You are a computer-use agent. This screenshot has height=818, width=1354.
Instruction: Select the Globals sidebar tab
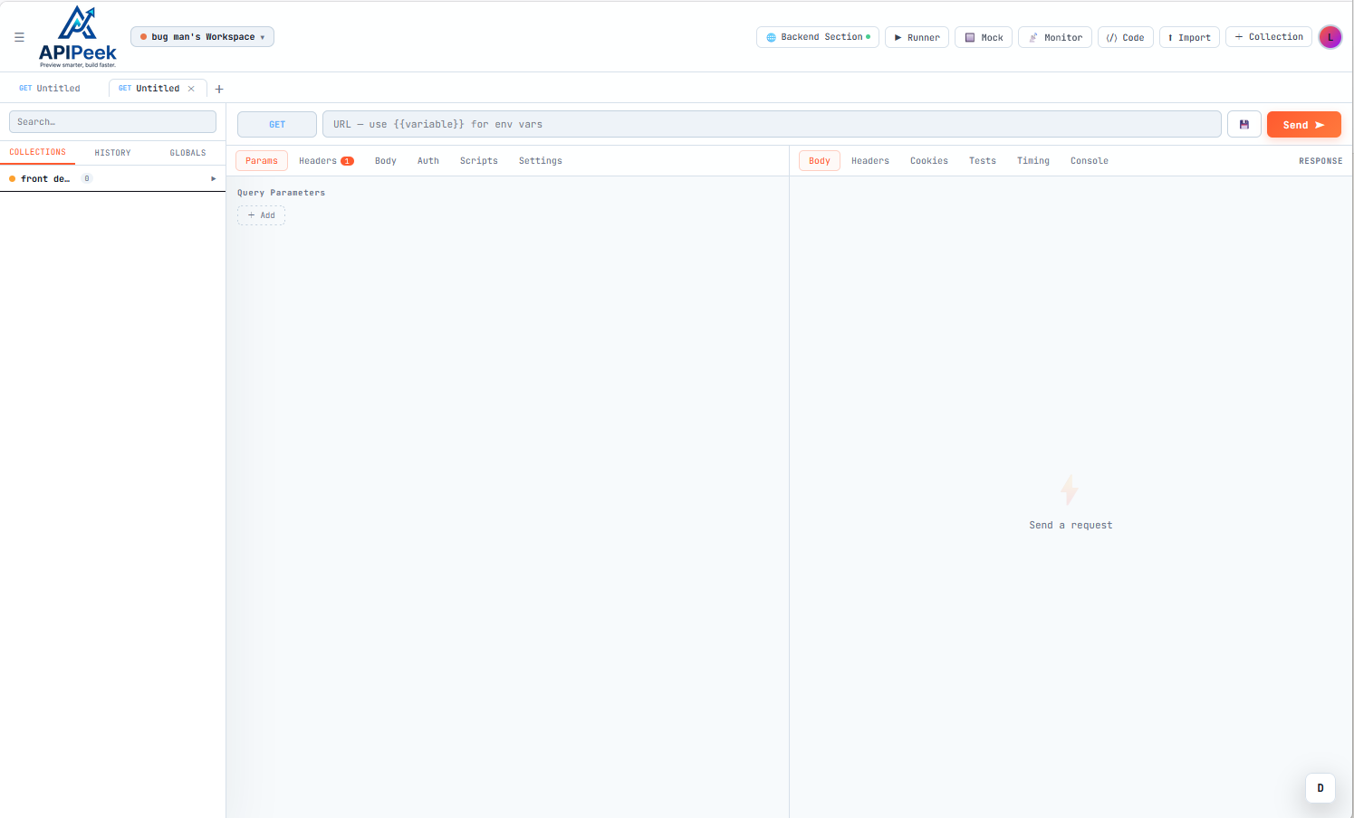pos(187,153)
